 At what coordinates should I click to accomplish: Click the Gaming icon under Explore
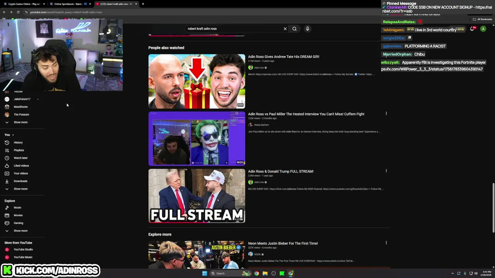(7, 223)
